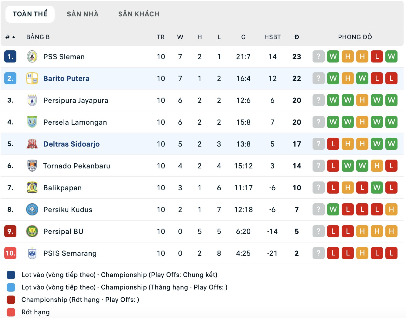Click the upcoming match question mark for PSS Sleman
The height and width of the screenshot is (318, 406).
[x=318, y=56]
